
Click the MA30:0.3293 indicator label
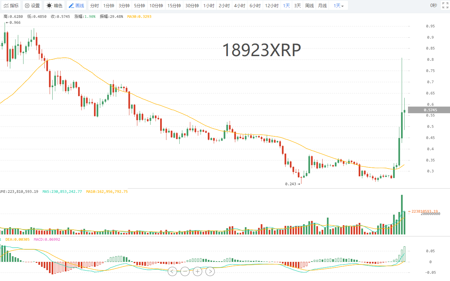coord(139,16)
